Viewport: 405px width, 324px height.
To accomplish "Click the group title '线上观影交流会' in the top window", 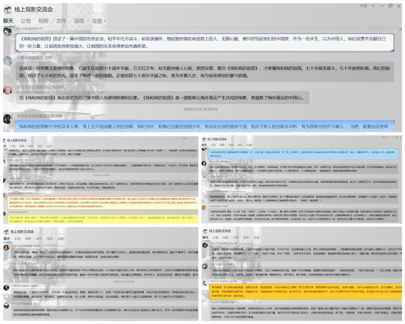I will [x=34, y=10].
